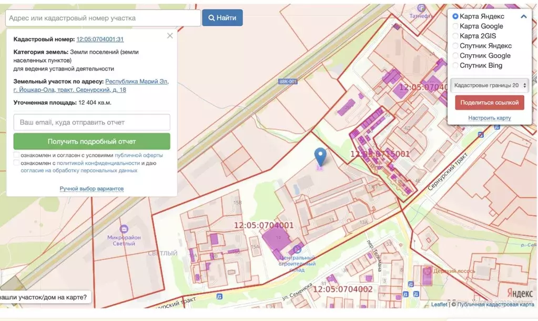Click the magnifier icon in Найти button
Image resolution: width=538 pixels, height=321 pixels.
point(212,18)
